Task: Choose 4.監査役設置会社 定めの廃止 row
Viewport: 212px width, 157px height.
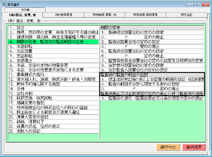Action: click(x=152, y=47)
